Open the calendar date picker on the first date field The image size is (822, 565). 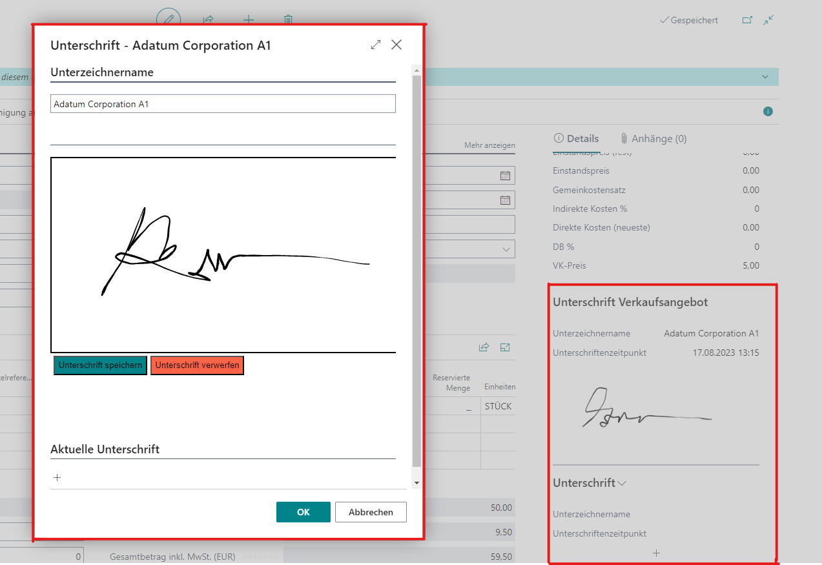pyautogui.click(x=506, y=175)
